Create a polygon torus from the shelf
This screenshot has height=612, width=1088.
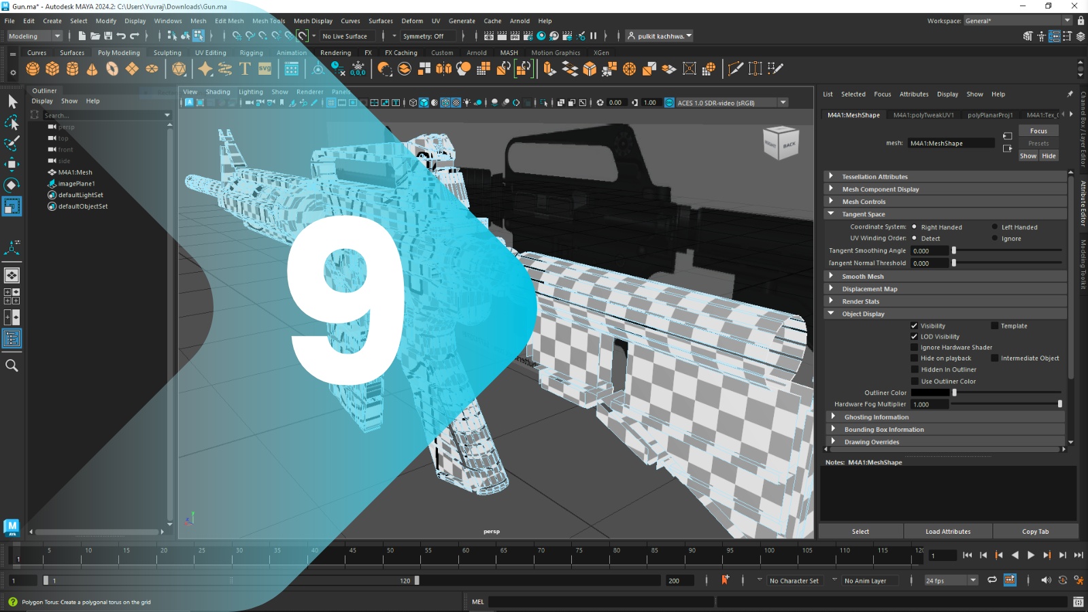(x=112, y=69)
